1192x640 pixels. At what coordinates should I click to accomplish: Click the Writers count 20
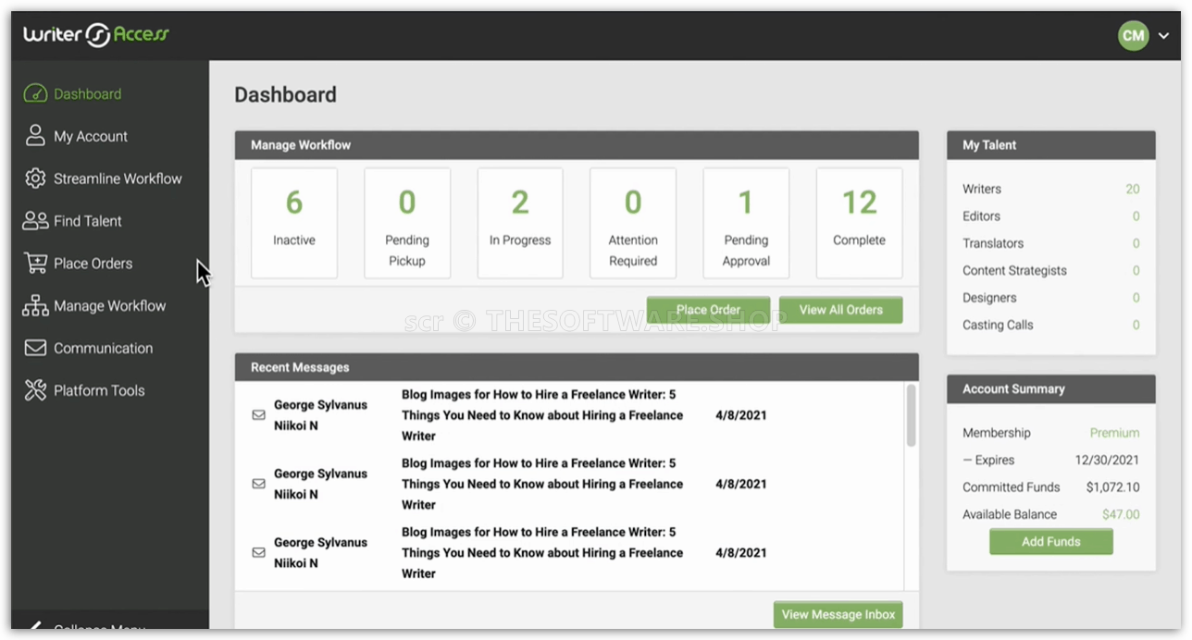click(1133, 189)
